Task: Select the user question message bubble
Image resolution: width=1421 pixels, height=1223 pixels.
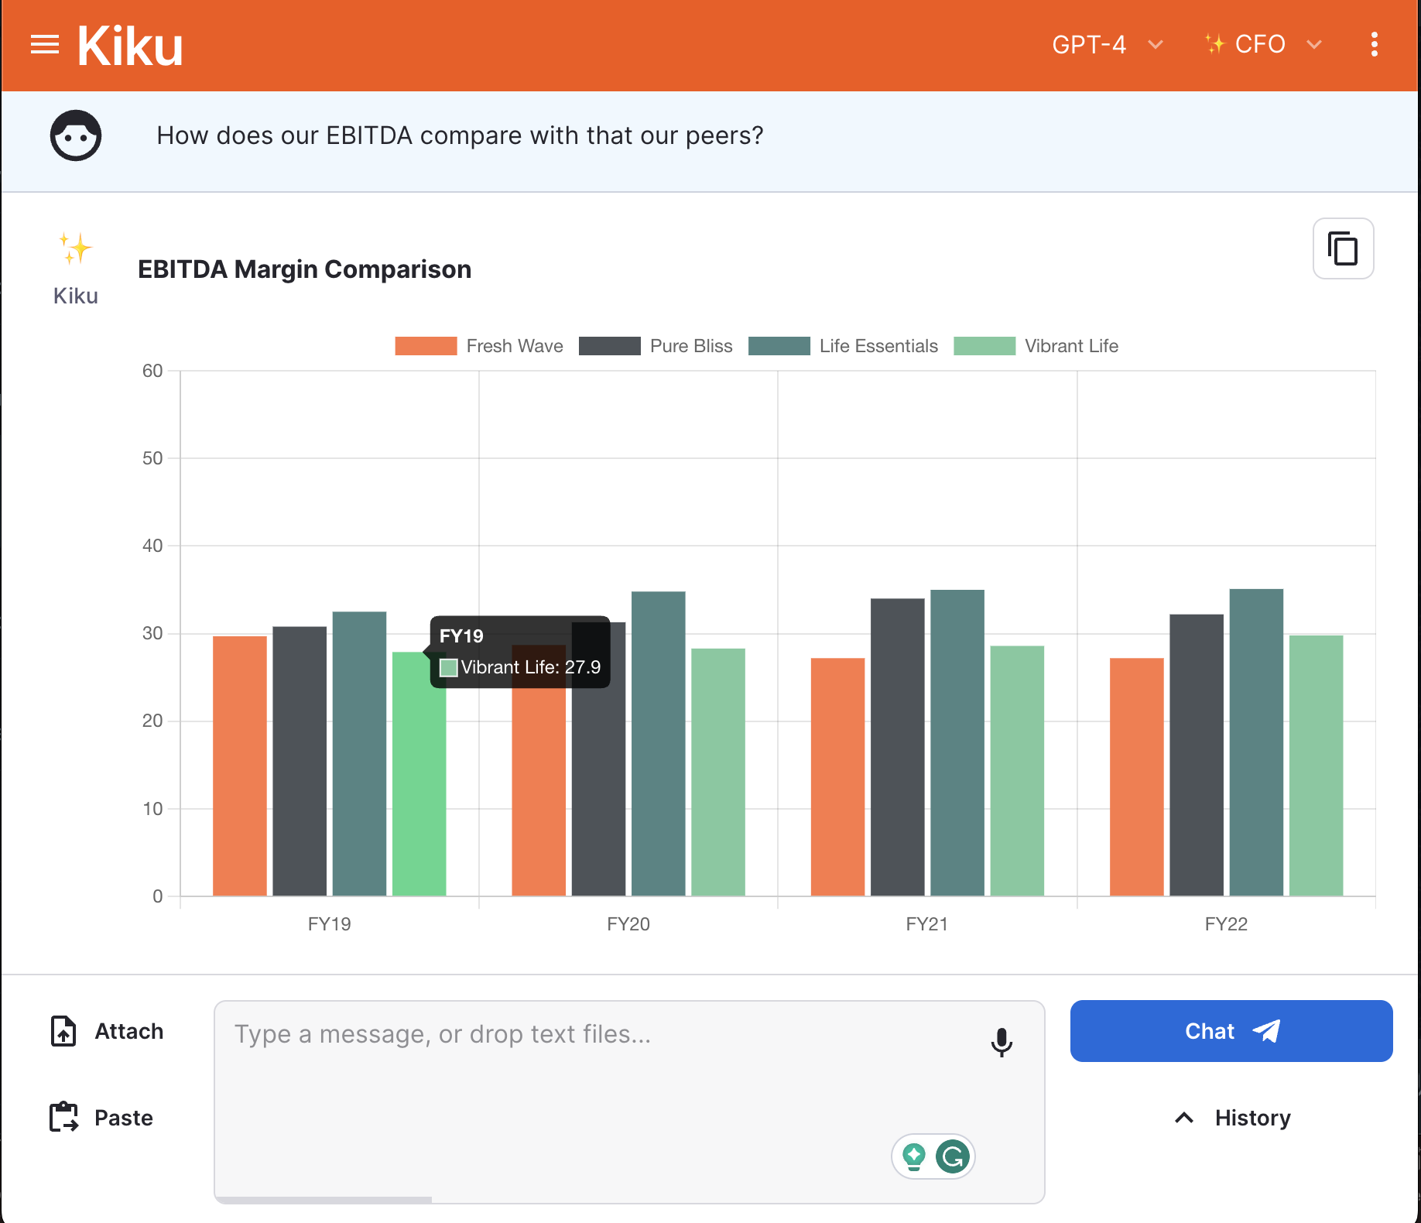Action: [460, 135]
